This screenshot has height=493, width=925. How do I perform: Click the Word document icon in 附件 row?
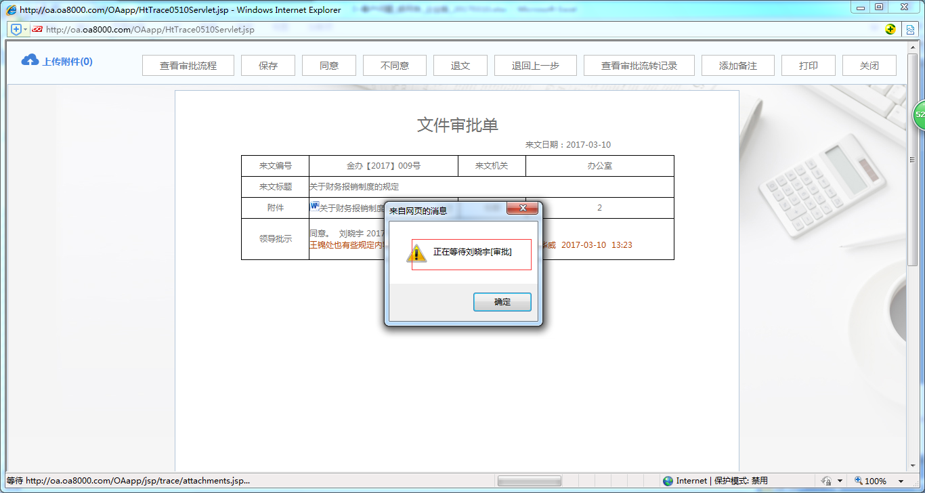point(314,205)
